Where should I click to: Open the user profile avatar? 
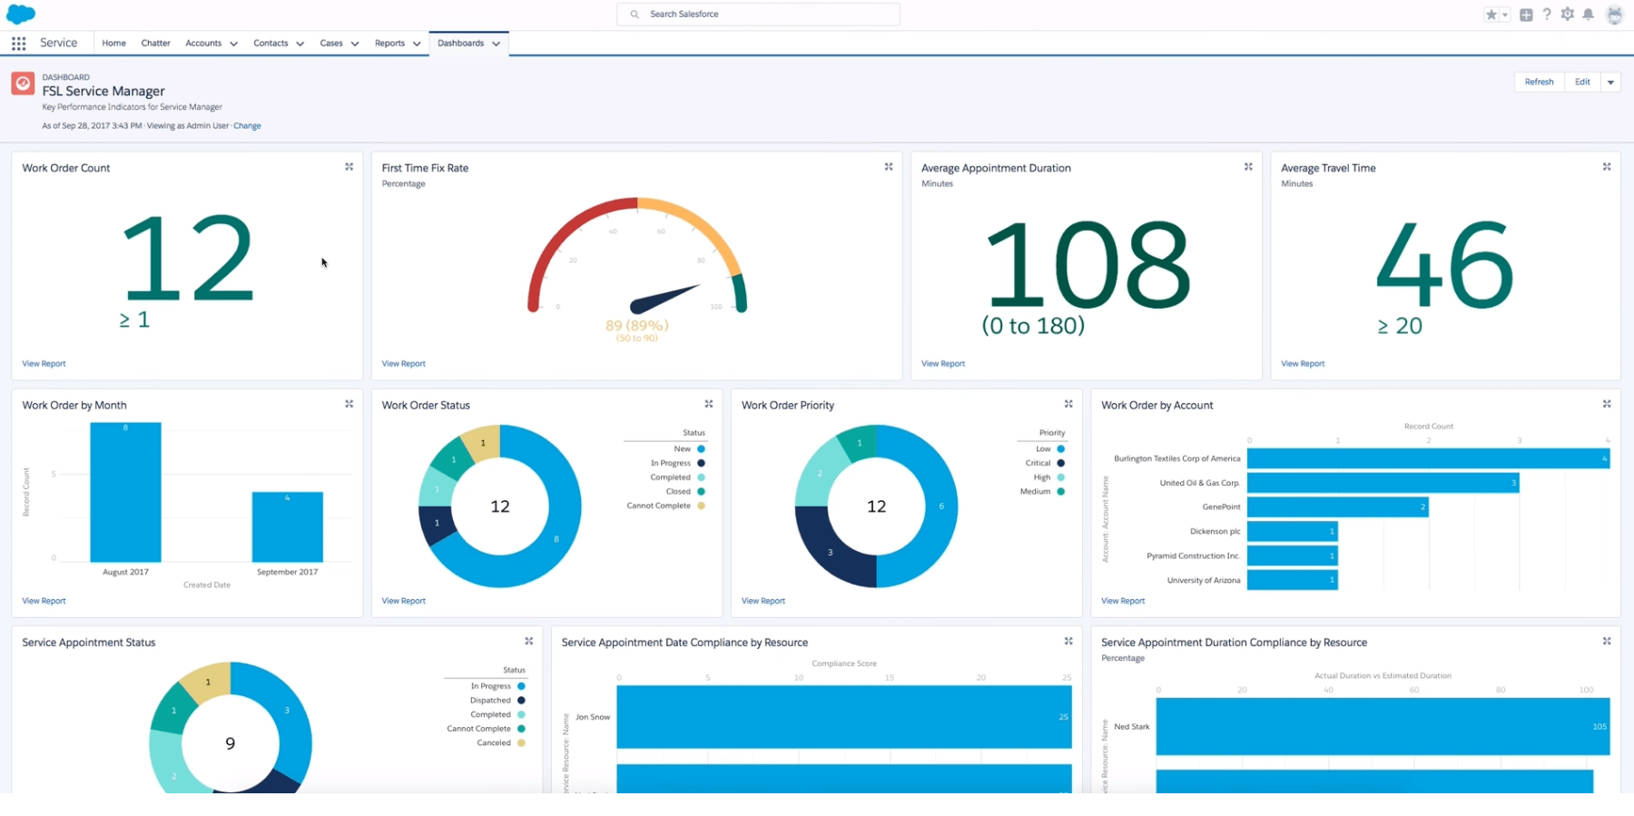[x=1614, y=15]
